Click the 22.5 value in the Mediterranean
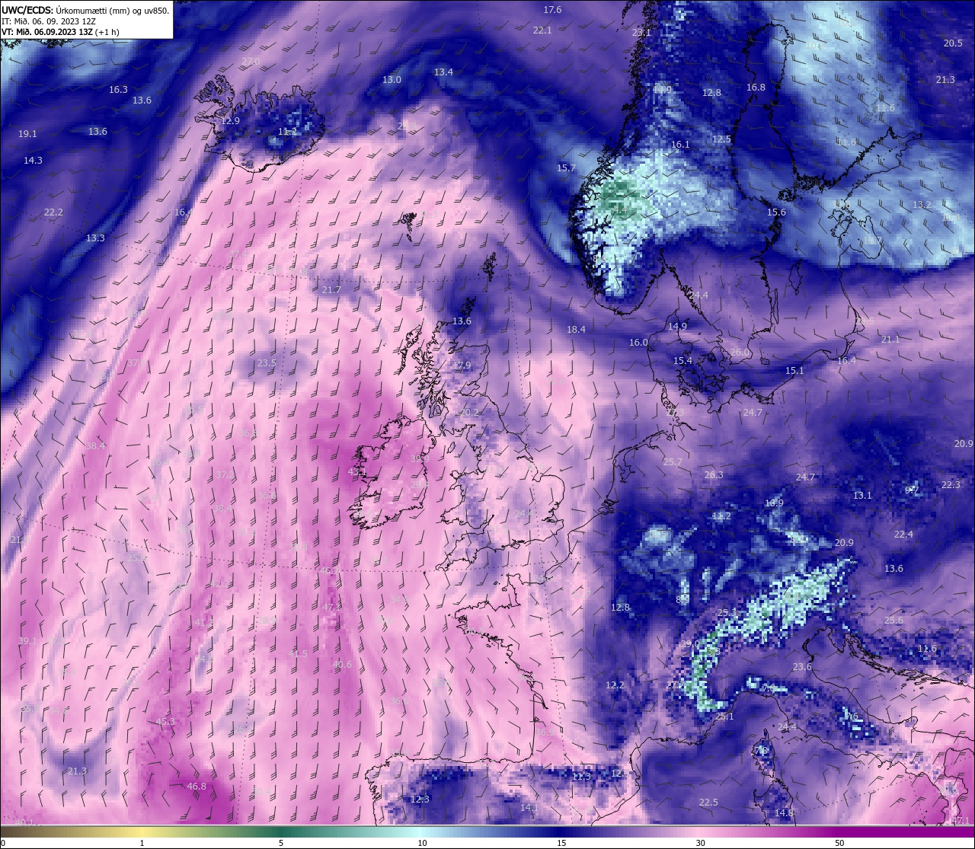The width and height of the screenshot is (975, 849). click(x=708, y=803)
